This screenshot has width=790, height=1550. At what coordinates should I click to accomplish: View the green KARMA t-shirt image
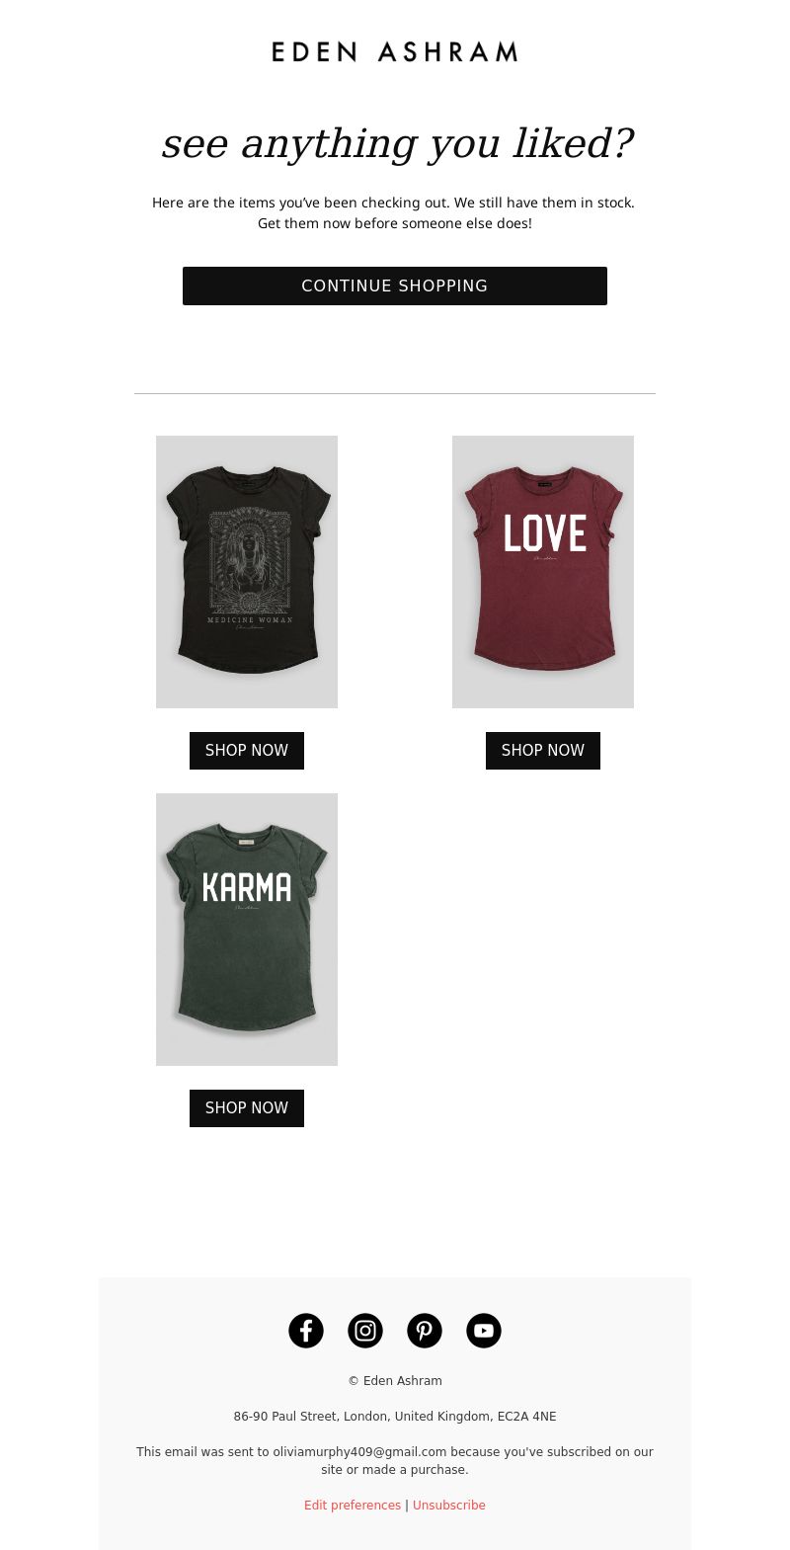pos(247,930)
